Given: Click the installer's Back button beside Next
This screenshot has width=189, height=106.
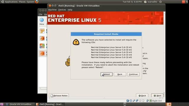Looking at the screenshot, I should click(x=142, y=95).
